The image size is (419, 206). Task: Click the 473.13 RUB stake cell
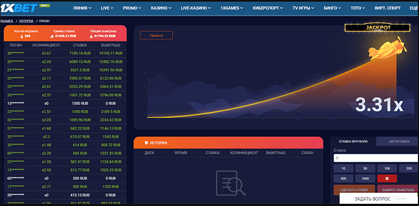click(80, 195)
